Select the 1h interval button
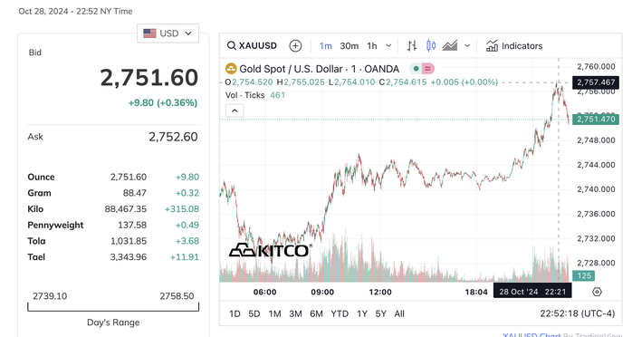Image resolution: width=632 pixels, height=337 pixels. [372, 46]
